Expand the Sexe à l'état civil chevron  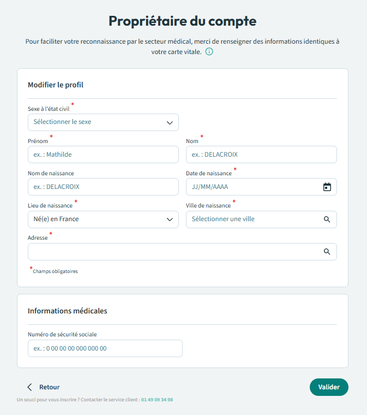click(170, 122)
